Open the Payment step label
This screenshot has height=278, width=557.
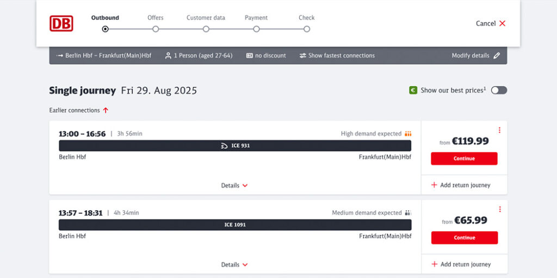tap(256, 18)
